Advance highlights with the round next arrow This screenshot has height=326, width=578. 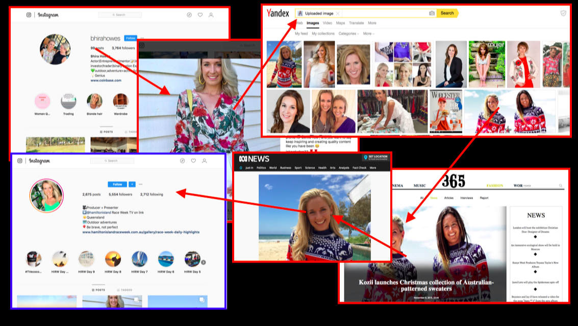coord(204,262)
